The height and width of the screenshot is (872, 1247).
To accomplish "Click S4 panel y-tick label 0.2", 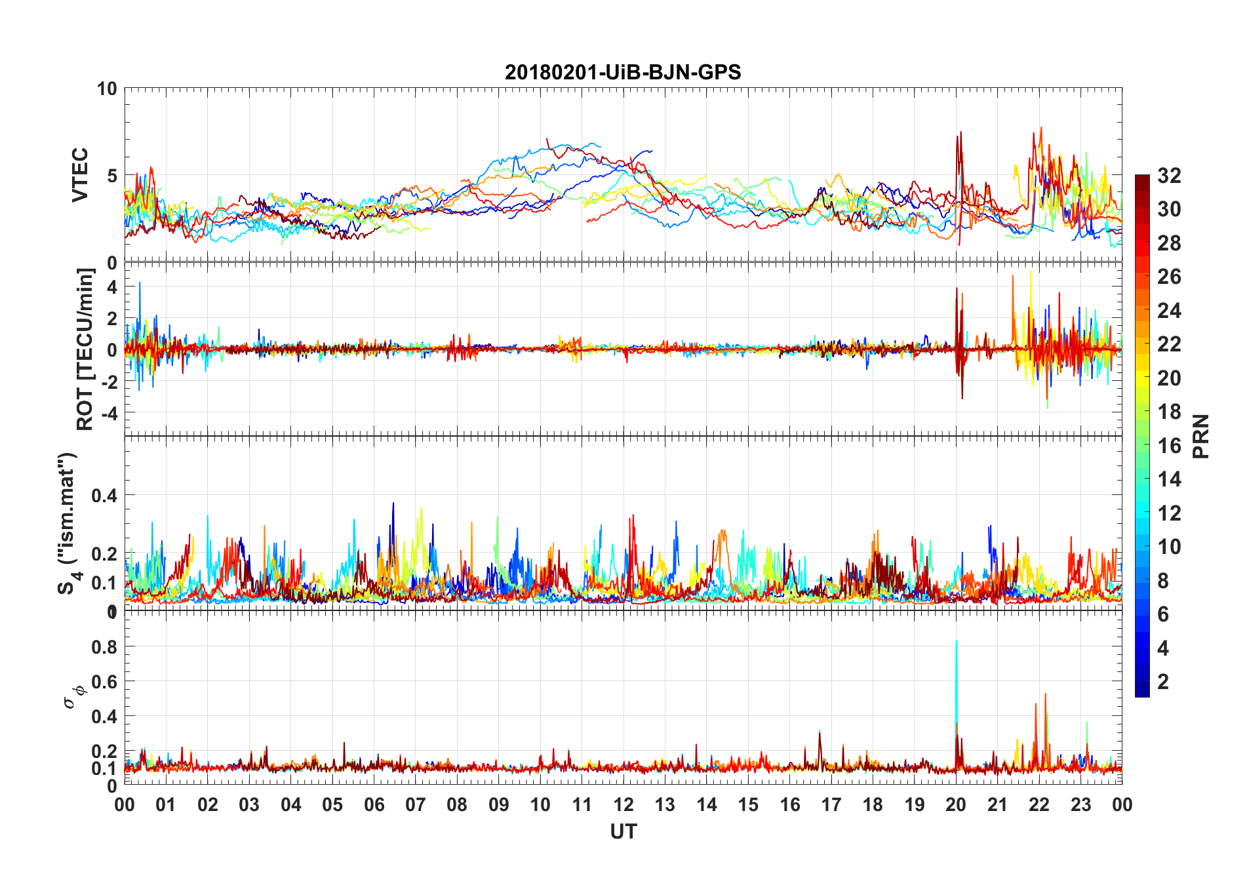I will [x=104, y=554].
